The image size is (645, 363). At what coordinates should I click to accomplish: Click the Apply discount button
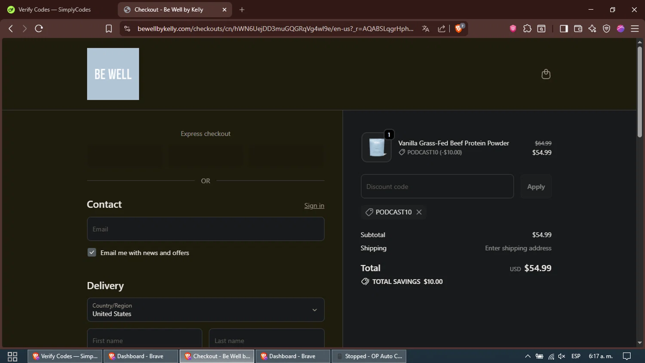536,186
